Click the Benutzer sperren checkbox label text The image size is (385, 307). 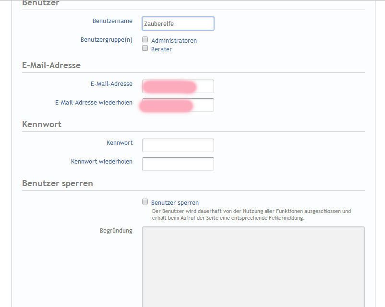(175, 203)
